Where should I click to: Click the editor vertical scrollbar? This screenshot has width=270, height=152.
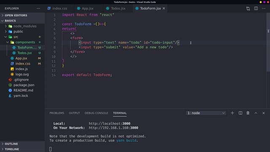pyautogui.click(x=268, y=42)
